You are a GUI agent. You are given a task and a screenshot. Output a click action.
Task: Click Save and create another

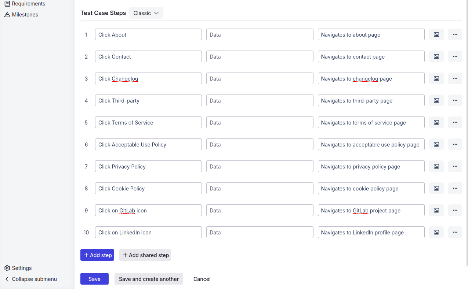149,279
